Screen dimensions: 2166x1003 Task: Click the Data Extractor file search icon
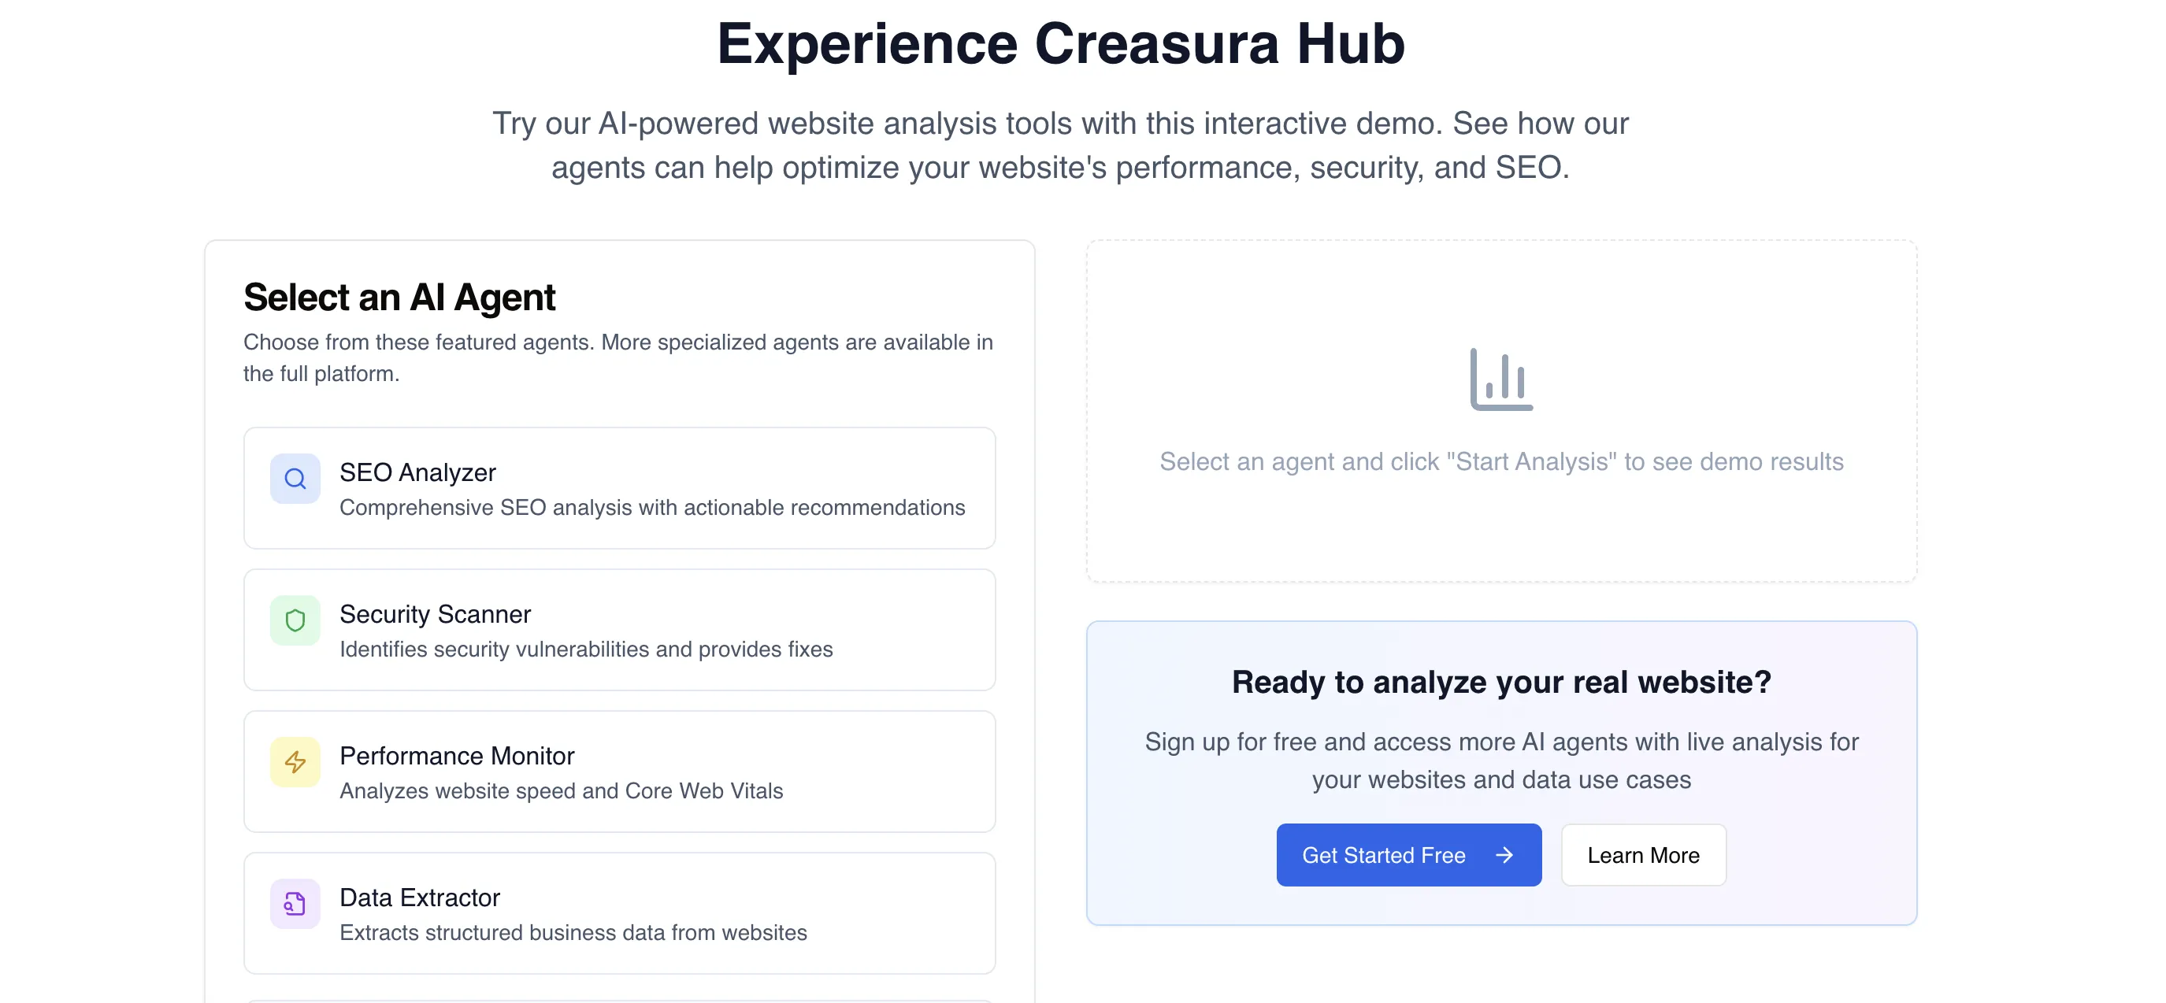pyautogui.click(x=295, y=904)
